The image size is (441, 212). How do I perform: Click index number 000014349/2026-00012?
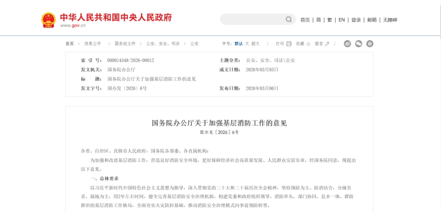pos(131,61)
